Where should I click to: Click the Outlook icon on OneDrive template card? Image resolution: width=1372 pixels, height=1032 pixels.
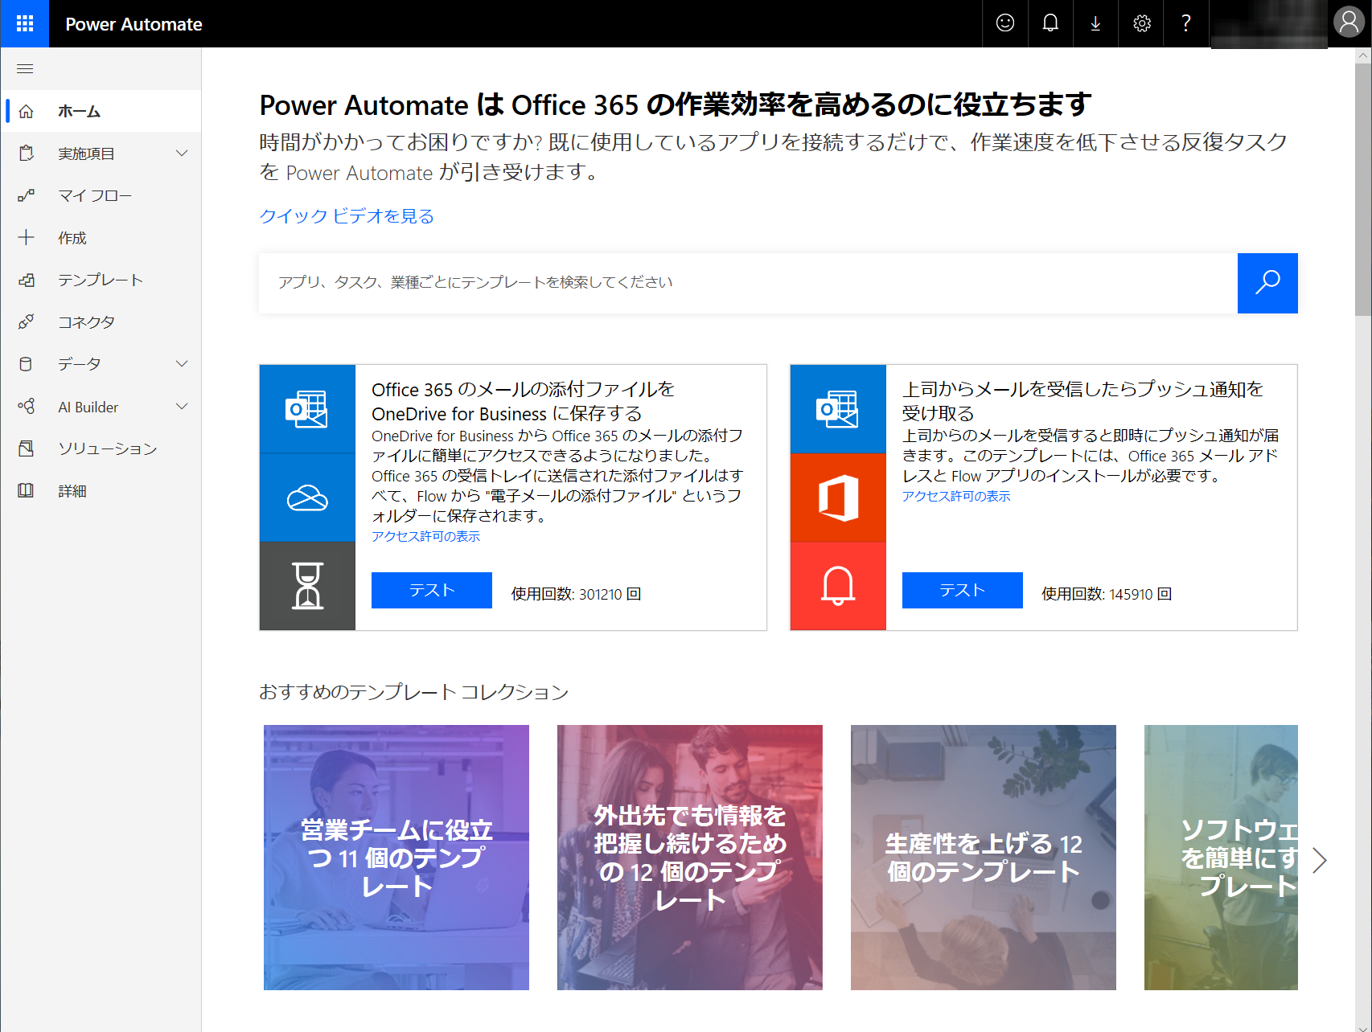tap(307, 409)
